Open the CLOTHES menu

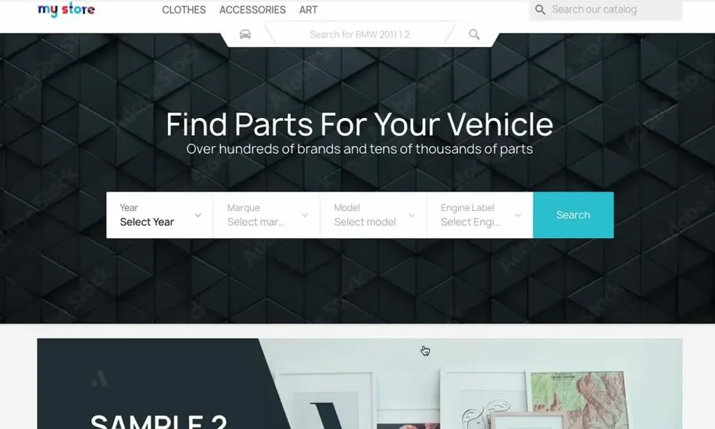tap(184, 9)
